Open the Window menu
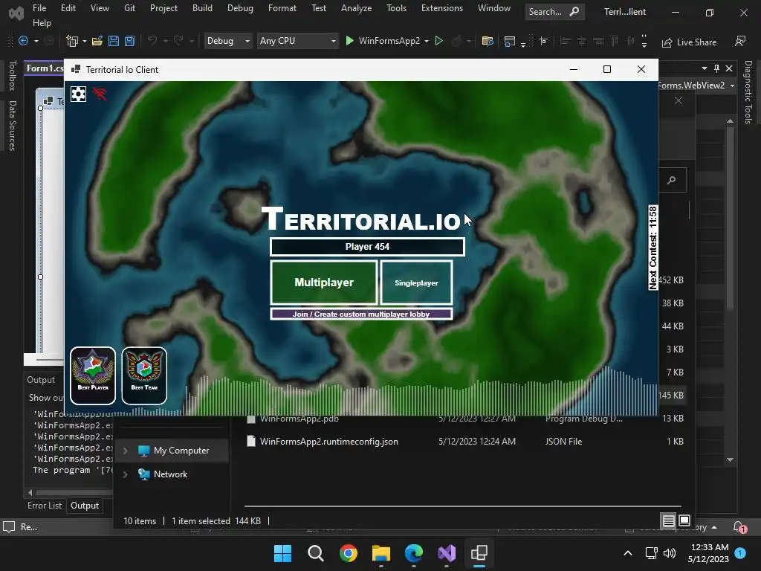 pyautogui.click(x=494, y=8)
